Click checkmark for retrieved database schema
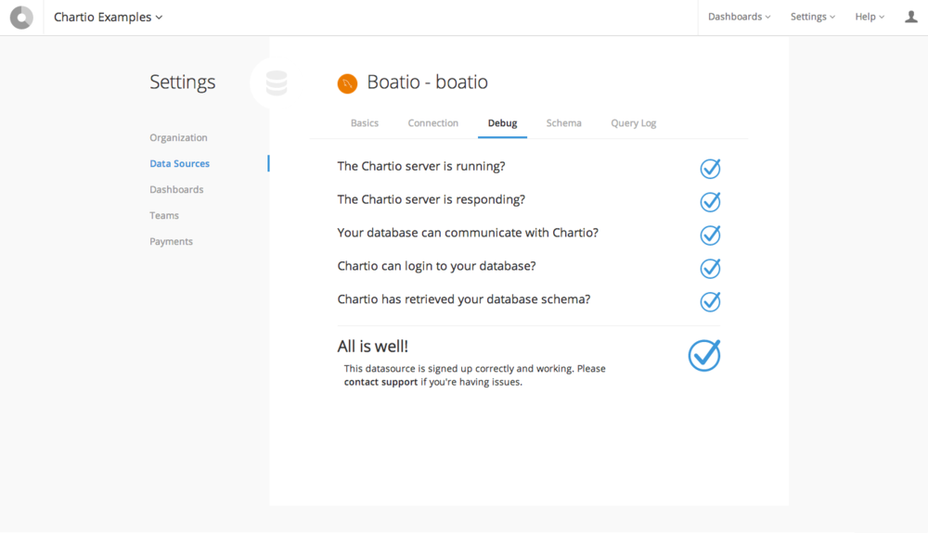Screen dimensions: 928x533 pyautogui.click(x=710, y=301)
